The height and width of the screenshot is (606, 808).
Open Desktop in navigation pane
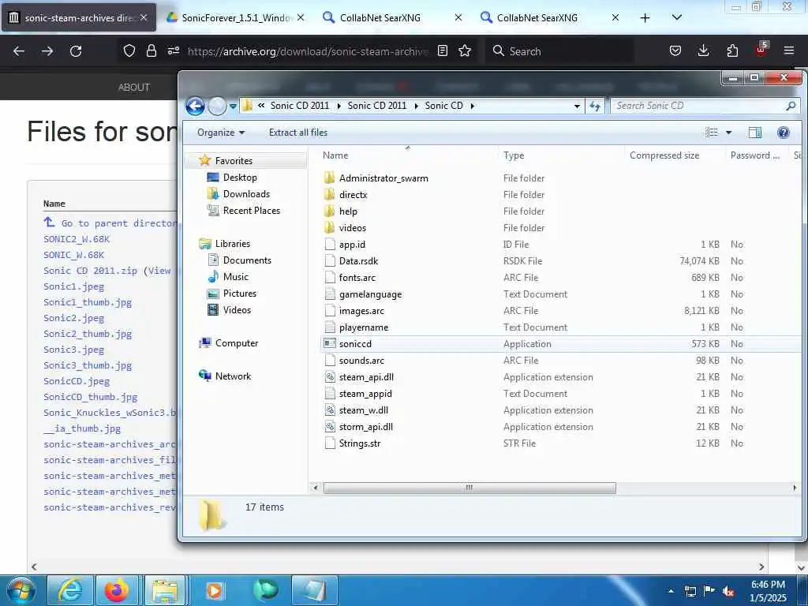[x=240, y=178]
